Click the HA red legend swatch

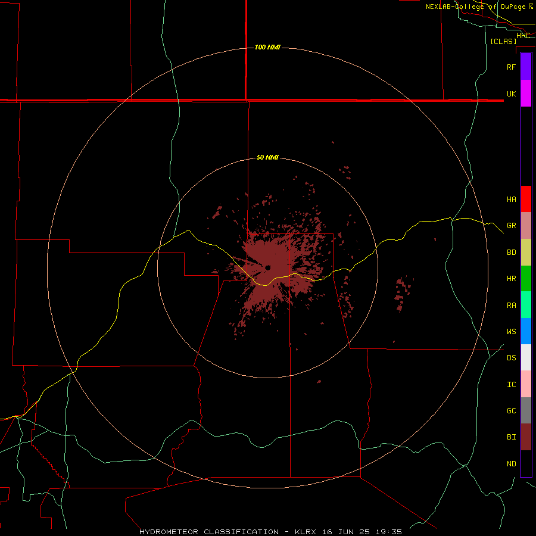tap(526, 199)
